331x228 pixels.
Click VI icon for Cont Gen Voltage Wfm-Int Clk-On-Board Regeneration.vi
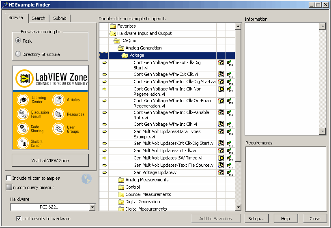[221, 101]
